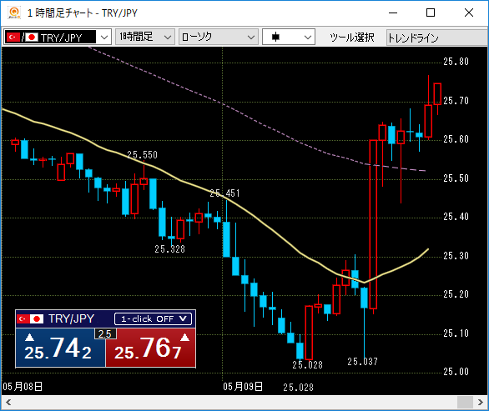489x411 pixels.
Task: Click the 05月09日 date label
Action: (x=243, y=387)
